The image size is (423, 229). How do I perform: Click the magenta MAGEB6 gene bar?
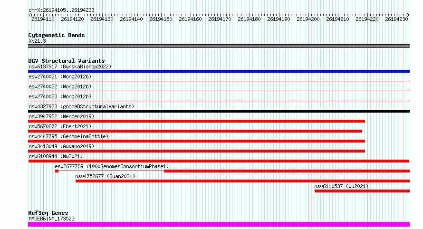click(x=219, y=224)
